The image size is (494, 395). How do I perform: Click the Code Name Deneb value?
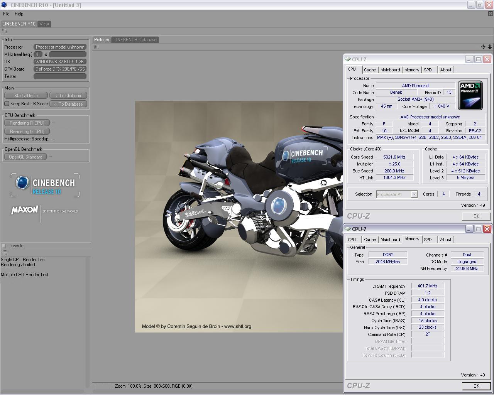click(396, 92)
